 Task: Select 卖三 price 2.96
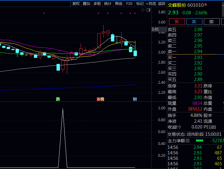click(x=198, y=40)
